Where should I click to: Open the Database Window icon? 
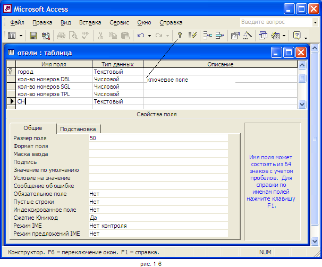pyautogui.click(x=263, y=36)
